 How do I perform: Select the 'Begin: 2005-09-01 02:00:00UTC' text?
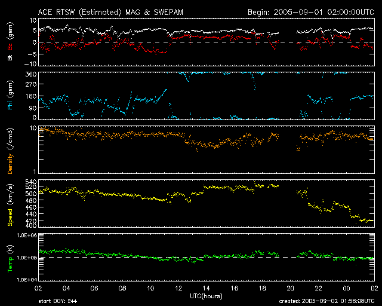[311, 12]
